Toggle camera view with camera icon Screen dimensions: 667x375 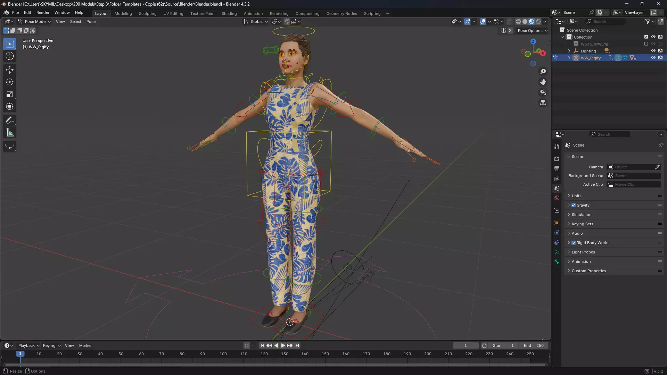pyautogui.click(x=543, y=92)
